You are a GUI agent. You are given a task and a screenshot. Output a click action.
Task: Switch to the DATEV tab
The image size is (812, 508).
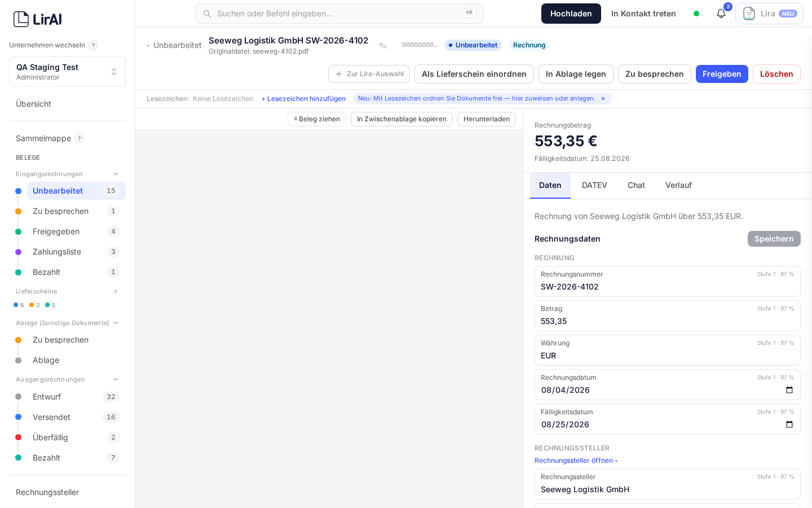[594, 185]
